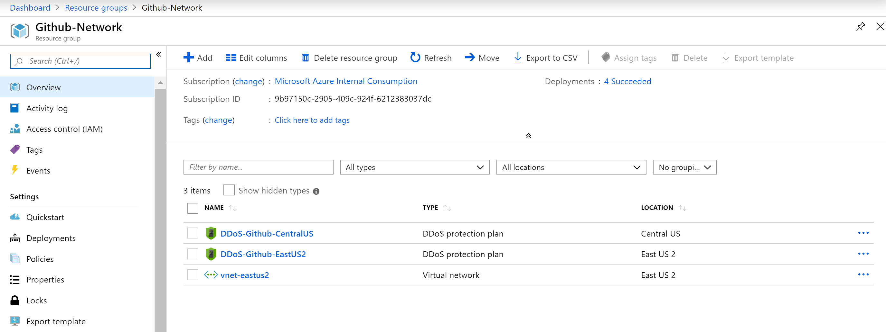Viewport: 886px width, 332px height.
Task: Refresh the resource list
Action: 431,58
